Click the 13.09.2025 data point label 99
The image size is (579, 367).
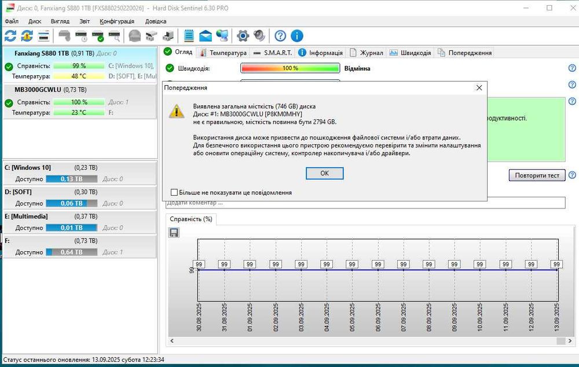point(556,265)
